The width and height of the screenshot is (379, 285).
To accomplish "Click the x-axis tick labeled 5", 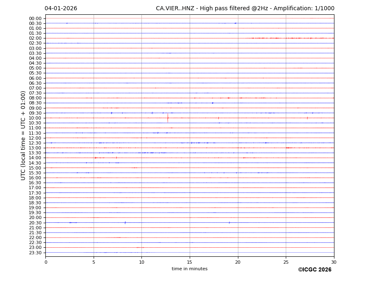I will pos(94,262).
